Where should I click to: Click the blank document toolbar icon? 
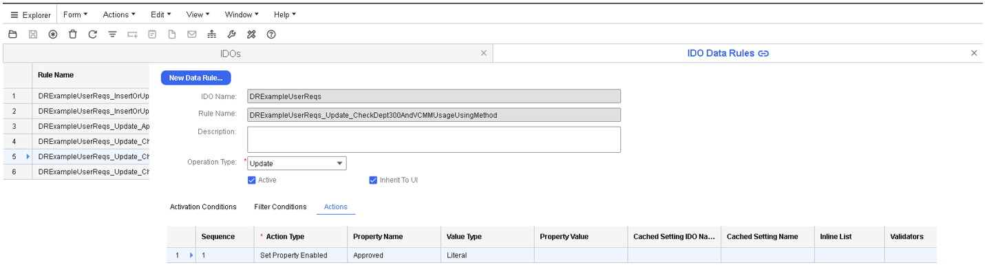point(172,34)
